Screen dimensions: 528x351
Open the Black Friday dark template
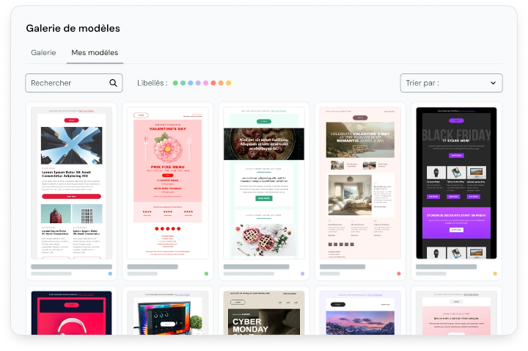click(456, 184)
